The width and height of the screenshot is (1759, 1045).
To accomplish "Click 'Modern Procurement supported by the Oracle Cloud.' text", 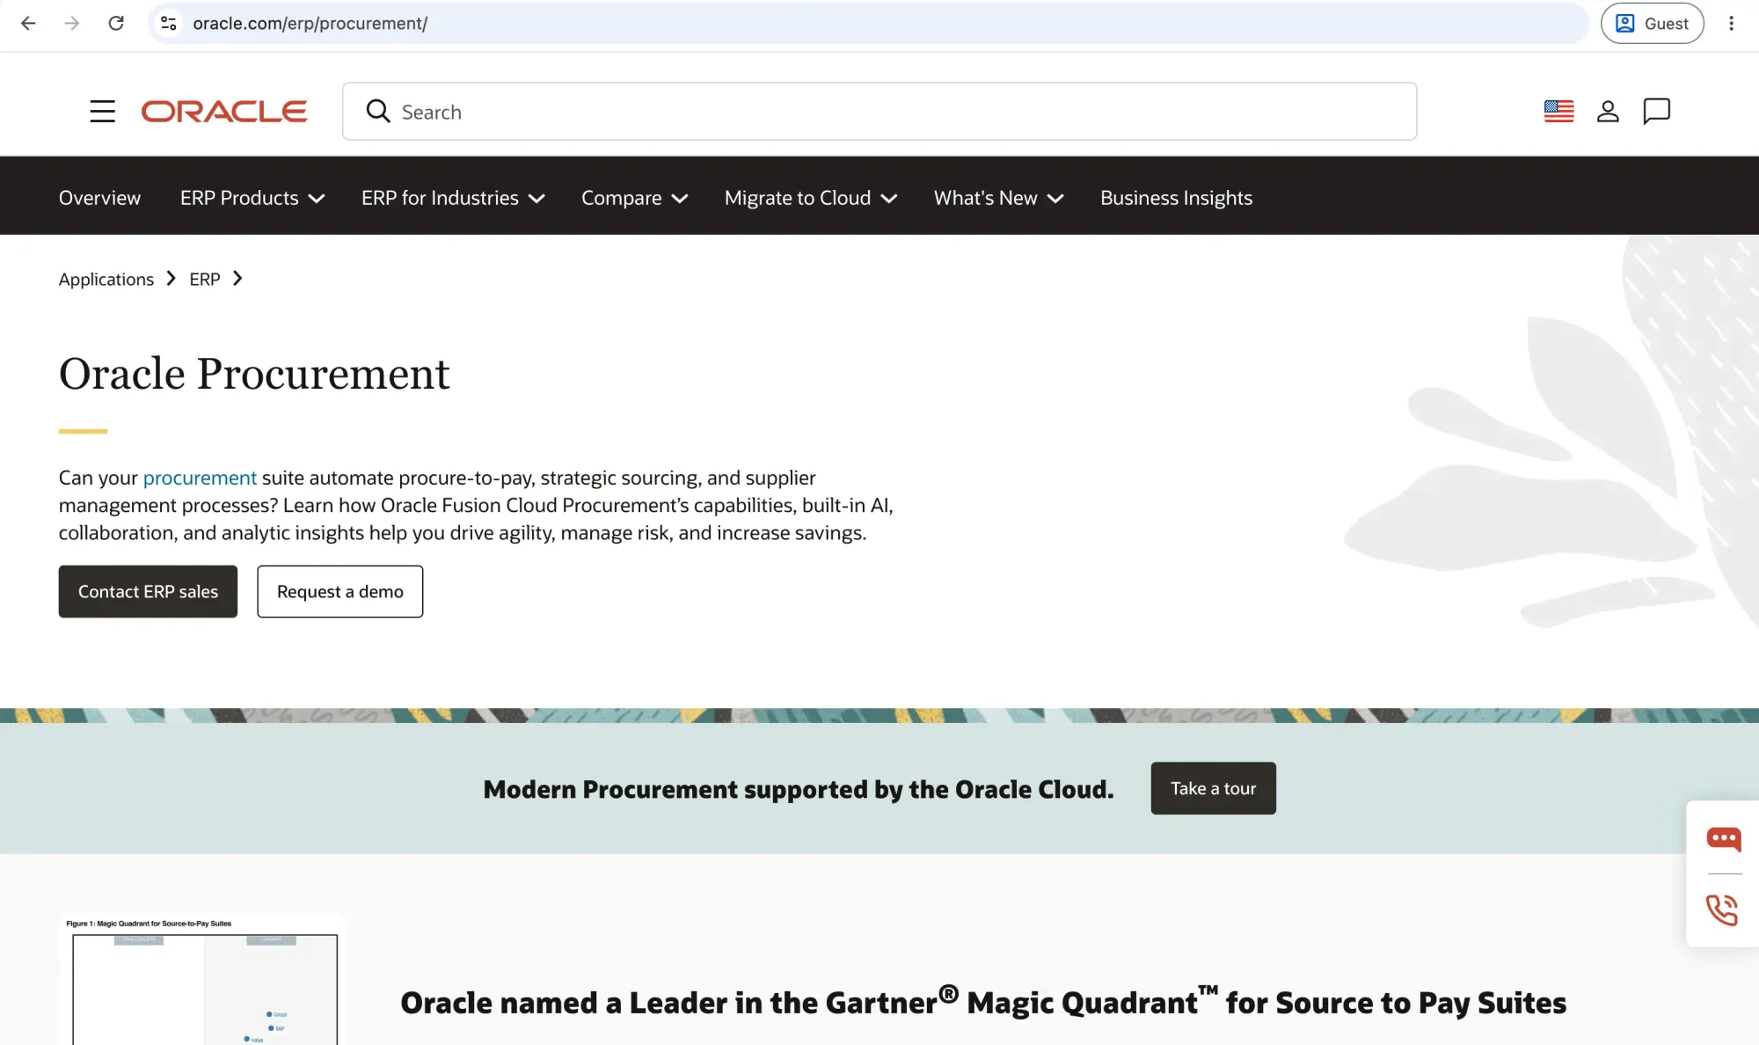I will click(799, 789).
